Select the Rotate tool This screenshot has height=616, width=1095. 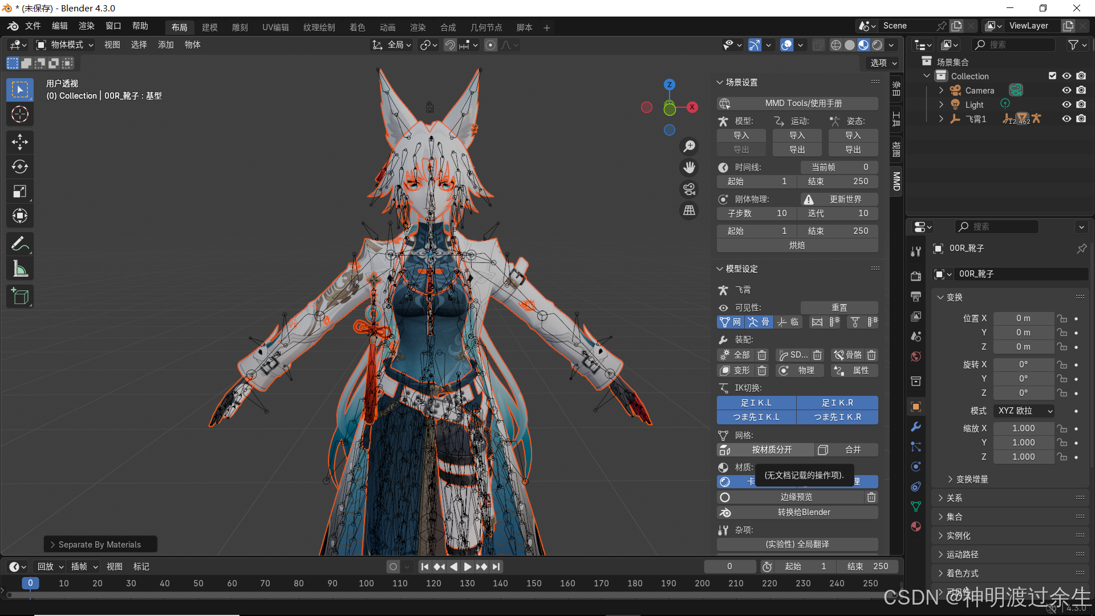pyautogui.click(x=20, y=167)
